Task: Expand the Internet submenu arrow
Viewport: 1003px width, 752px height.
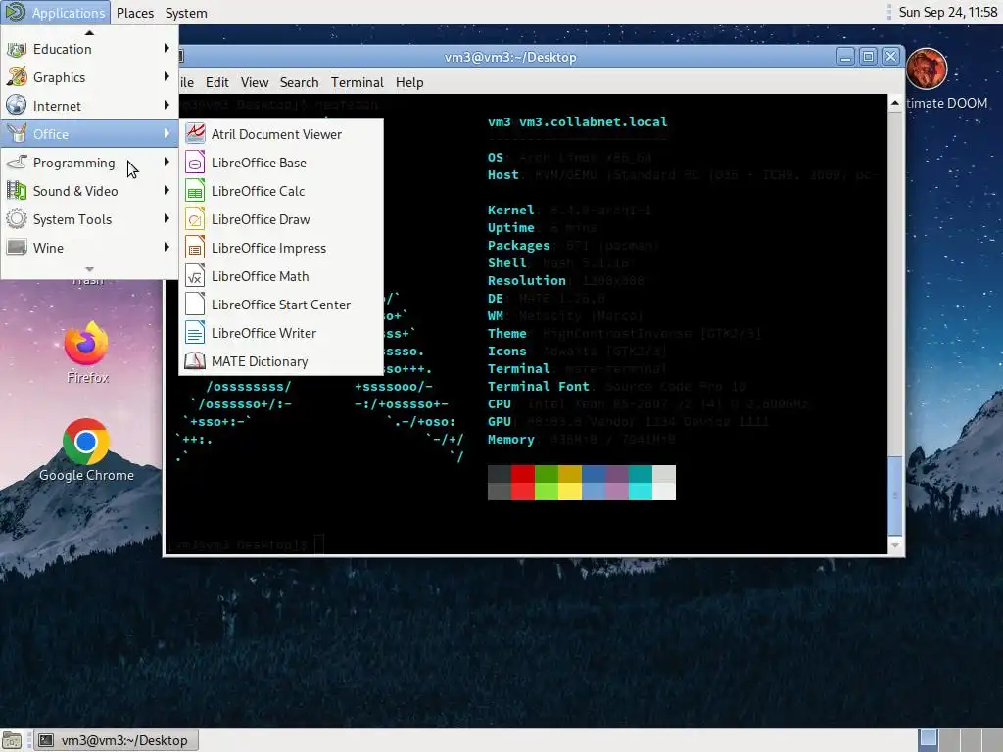Action: [x=167, y=106]
